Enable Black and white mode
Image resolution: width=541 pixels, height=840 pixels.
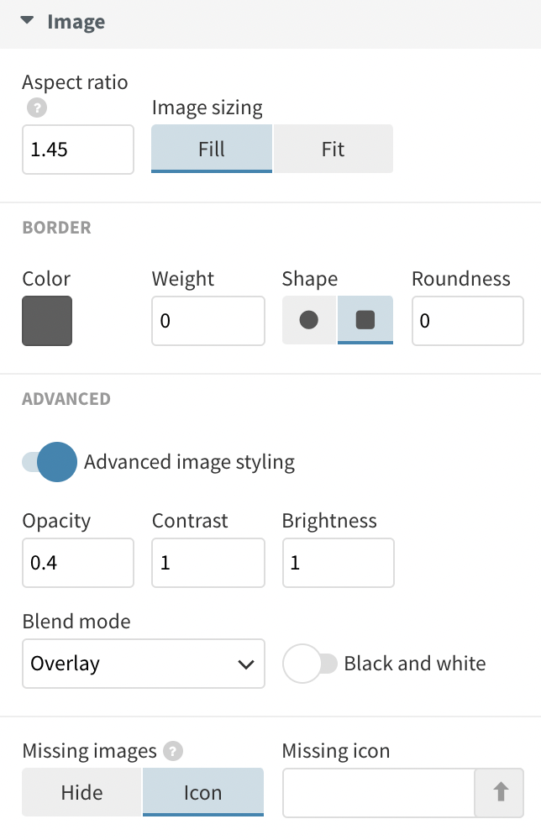pos(313,664)
